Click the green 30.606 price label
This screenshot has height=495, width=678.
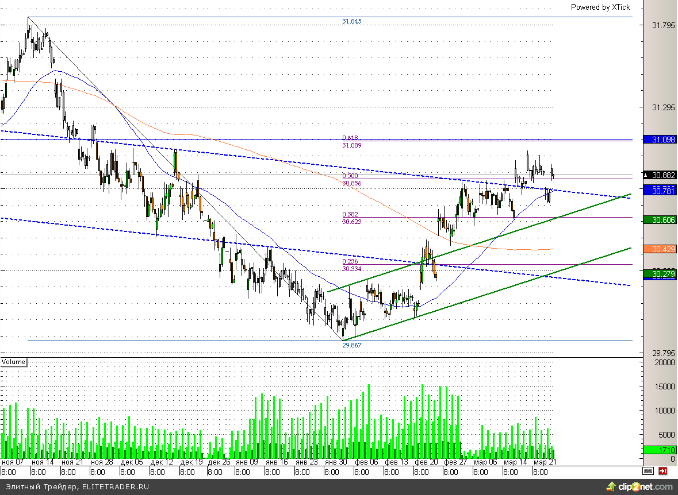(x=660, y=220)
